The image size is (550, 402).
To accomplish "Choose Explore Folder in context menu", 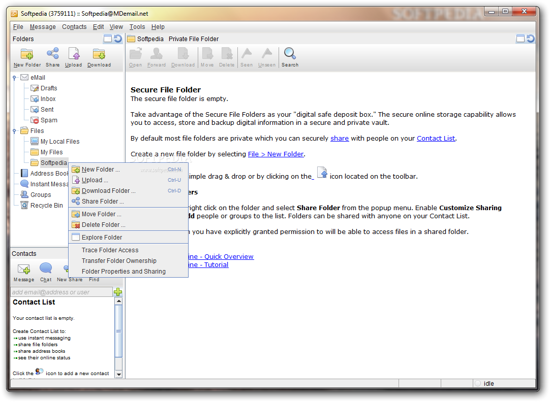I will (x=129, y=238).
